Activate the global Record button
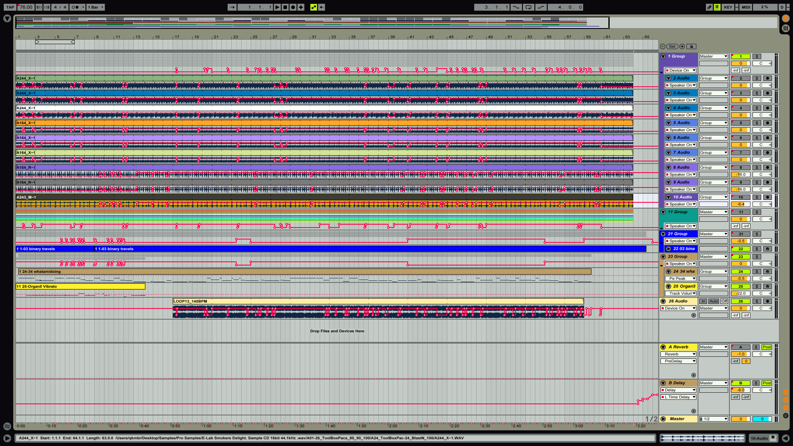The width and height of the screenshot is (793, 446). point(293,7)
